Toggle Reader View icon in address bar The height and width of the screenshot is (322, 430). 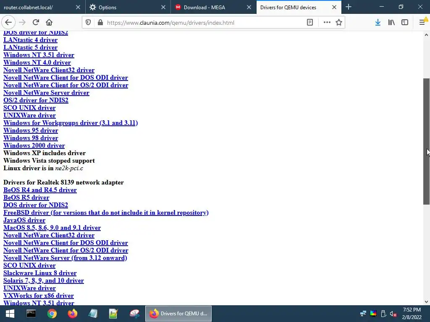tap(310, 23)
